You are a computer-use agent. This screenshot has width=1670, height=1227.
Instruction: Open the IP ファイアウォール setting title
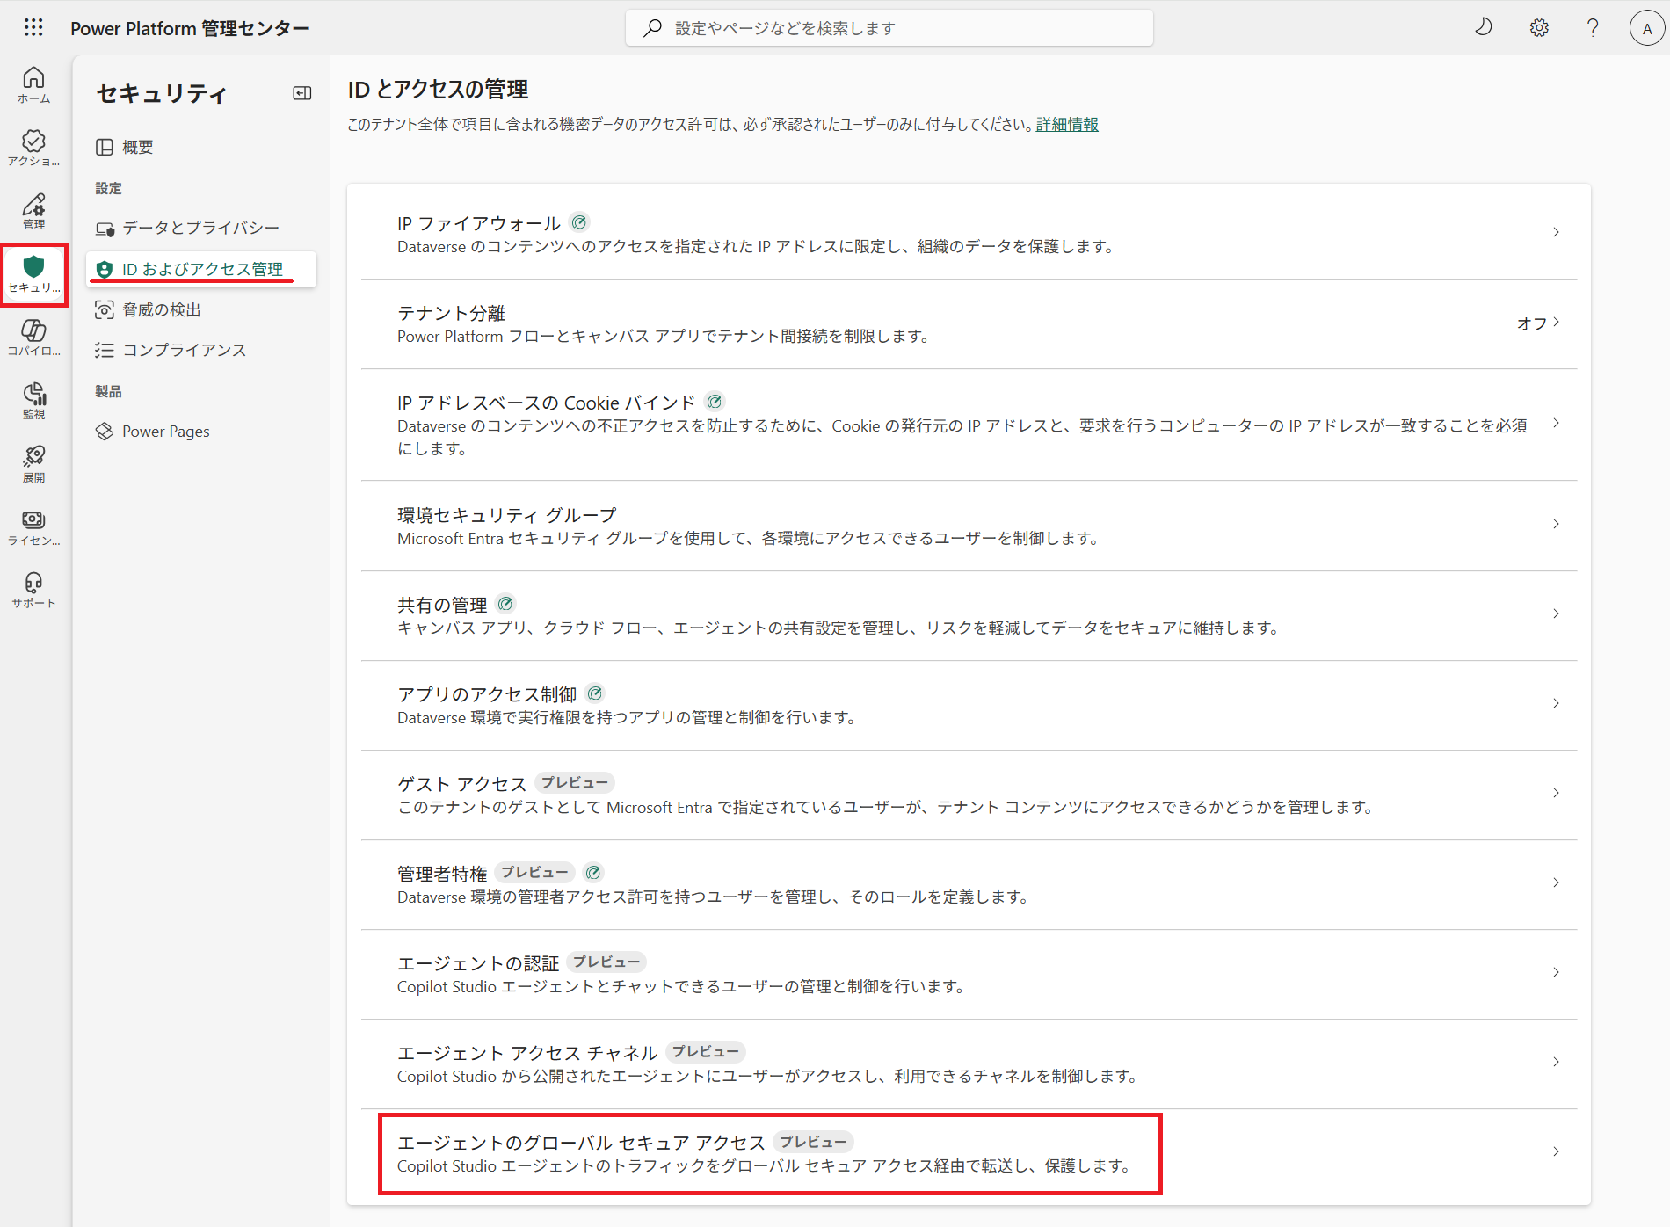(479, 223)
